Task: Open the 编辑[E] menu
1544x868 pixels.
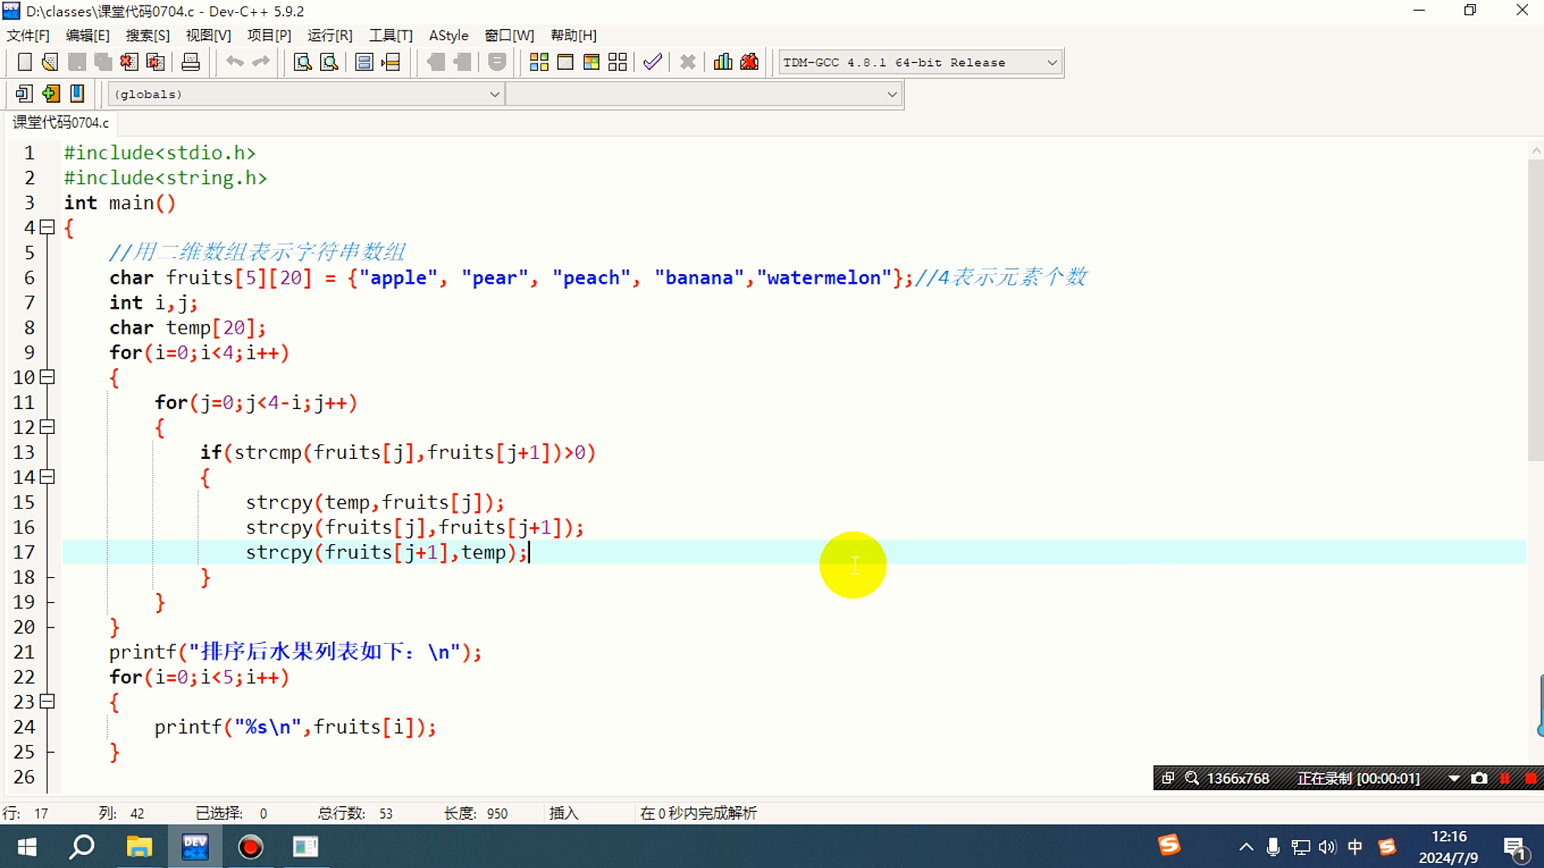Action: (x=88, y=35)
